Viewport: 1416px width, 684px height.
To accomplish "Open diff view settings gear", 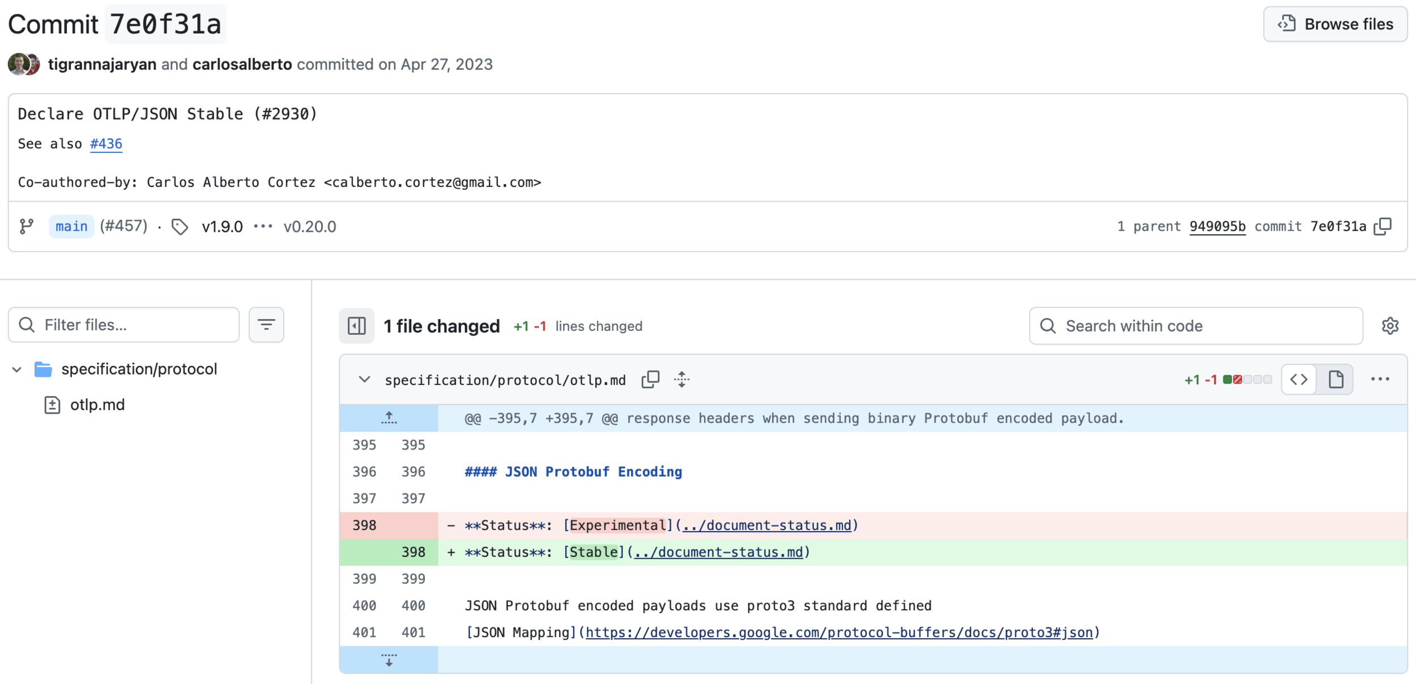I will point(1390,326).
